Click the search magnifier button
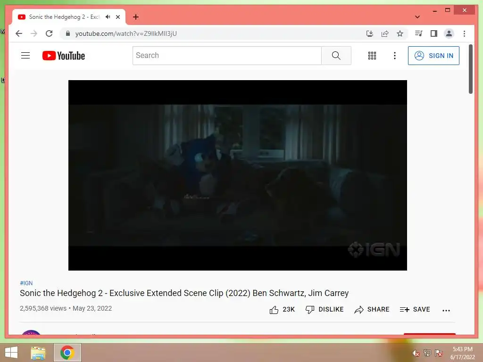 (x=336, y=56)
